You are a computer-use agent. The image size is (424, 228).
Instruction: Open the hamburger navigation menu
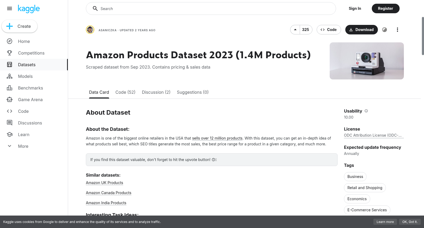[x=10, y=8]
